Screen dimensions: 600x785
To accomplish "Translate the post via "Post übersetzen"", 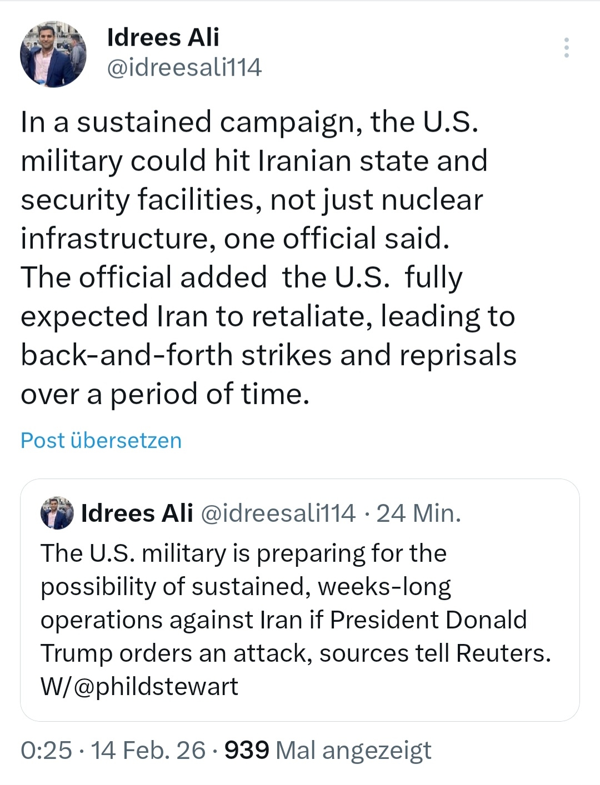I will point(101,440).
